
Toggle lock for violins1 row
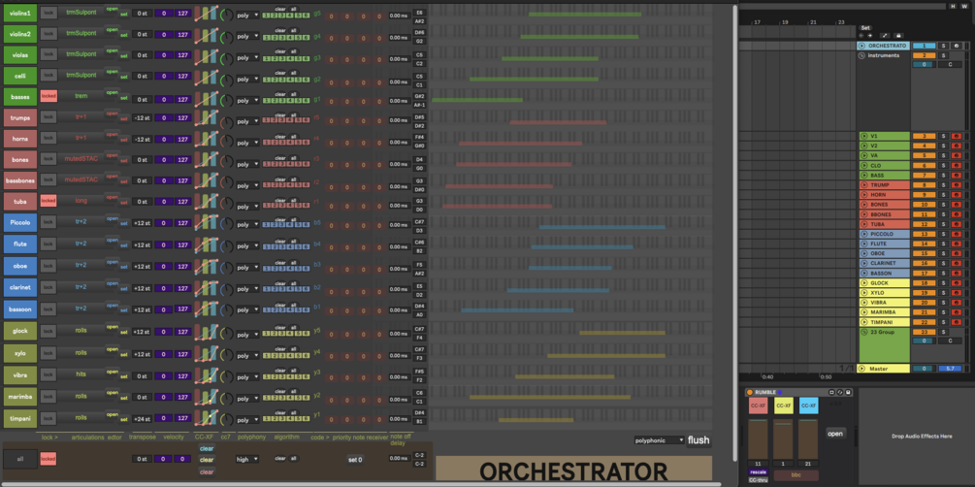[x=49, y=13]
